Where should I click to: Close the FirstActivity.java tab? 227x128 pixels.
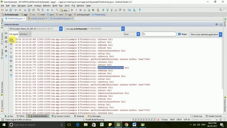24,18
